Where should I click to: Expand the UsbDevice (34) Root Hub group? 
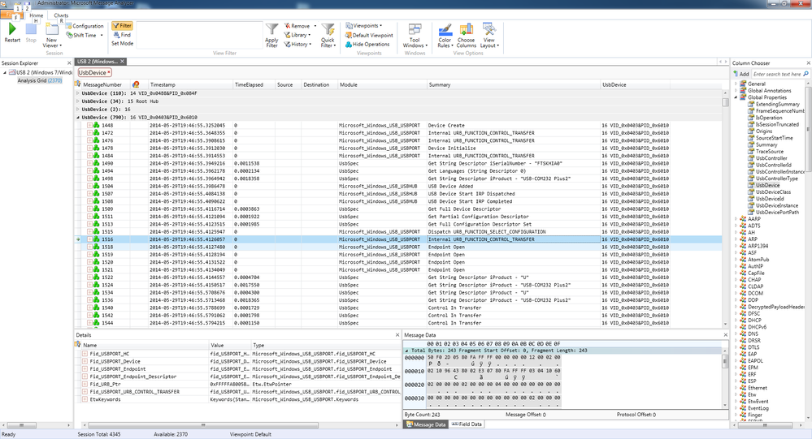point(78,101)
